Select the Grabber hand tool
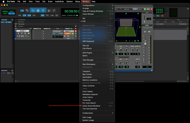The image size is (190, 123). 43,10
